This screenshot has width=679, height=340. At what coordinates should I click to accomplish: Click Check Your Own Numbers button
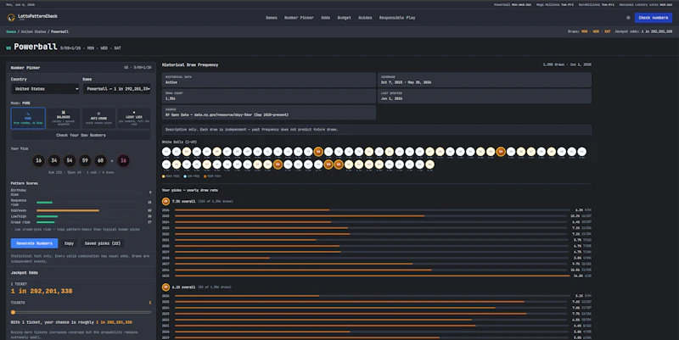[81, 136]
